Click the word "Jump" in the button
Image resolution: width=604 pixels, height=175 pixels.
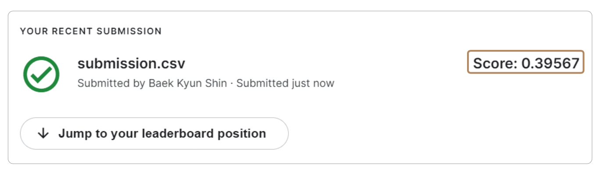[72, 133]
